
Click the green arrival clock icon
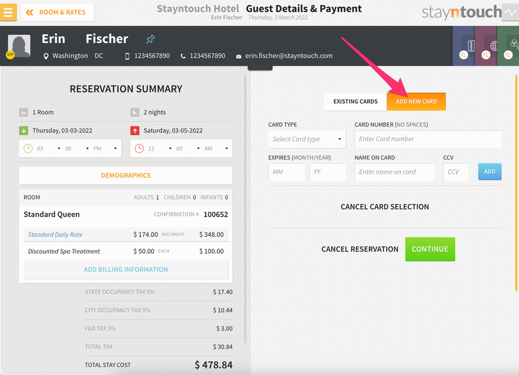[x=28, y=148]
